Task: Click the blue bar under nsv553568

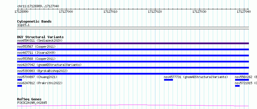Action: click(x=133, y=62)
